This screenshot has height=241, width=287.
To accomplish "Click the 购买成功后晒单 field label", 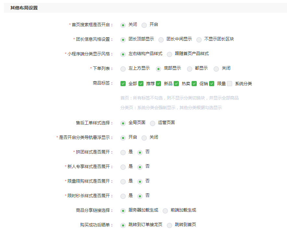I will pos(96,225).
